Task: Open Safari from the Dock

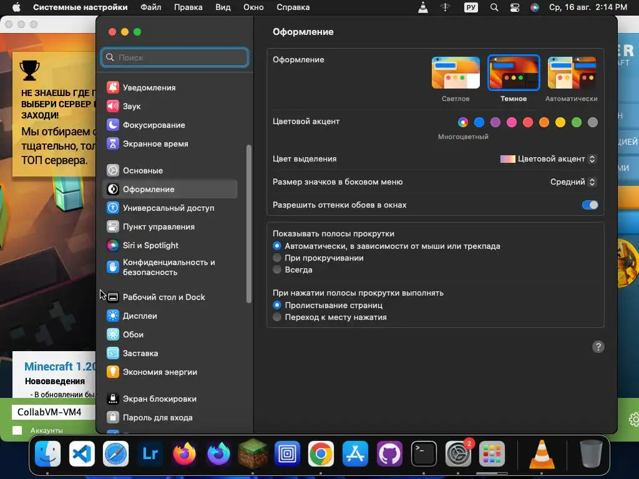Action: tap(115, 453)
